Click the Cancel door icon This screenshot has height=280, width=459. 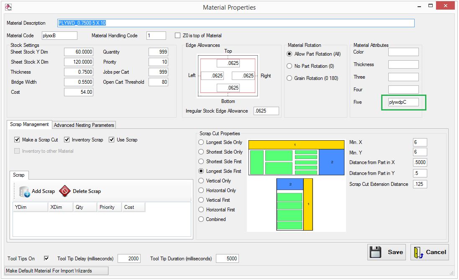(418, 252)
